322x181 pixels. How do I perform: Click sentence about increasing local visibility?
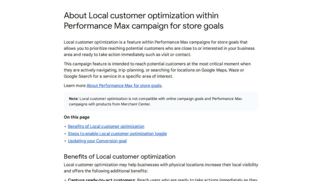[x=161, y=168]
